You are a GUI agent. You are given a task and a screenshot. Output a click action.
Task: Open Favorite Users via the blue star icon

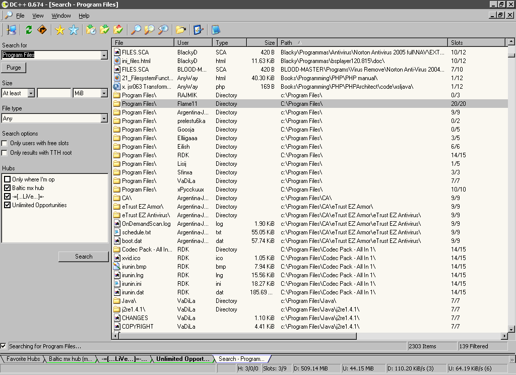[x=74, y=30]
